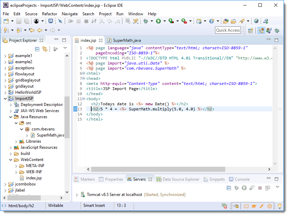
Task: Click the Run External Tools toolbox icon
Action: [184, 21]
